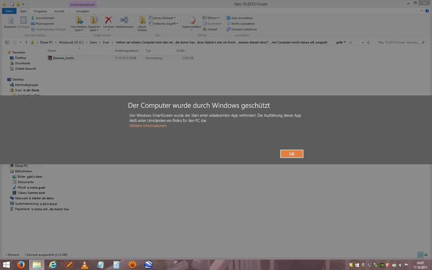Click the OK button in SmartScreen dialog
Viewport: 432px width, 270px height.
(292, 154)
